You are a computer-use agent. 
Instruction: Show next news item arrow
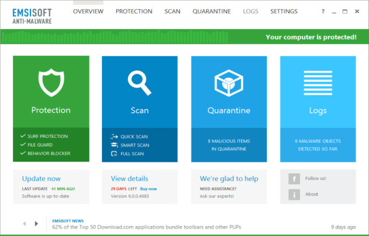pos(36,224)
